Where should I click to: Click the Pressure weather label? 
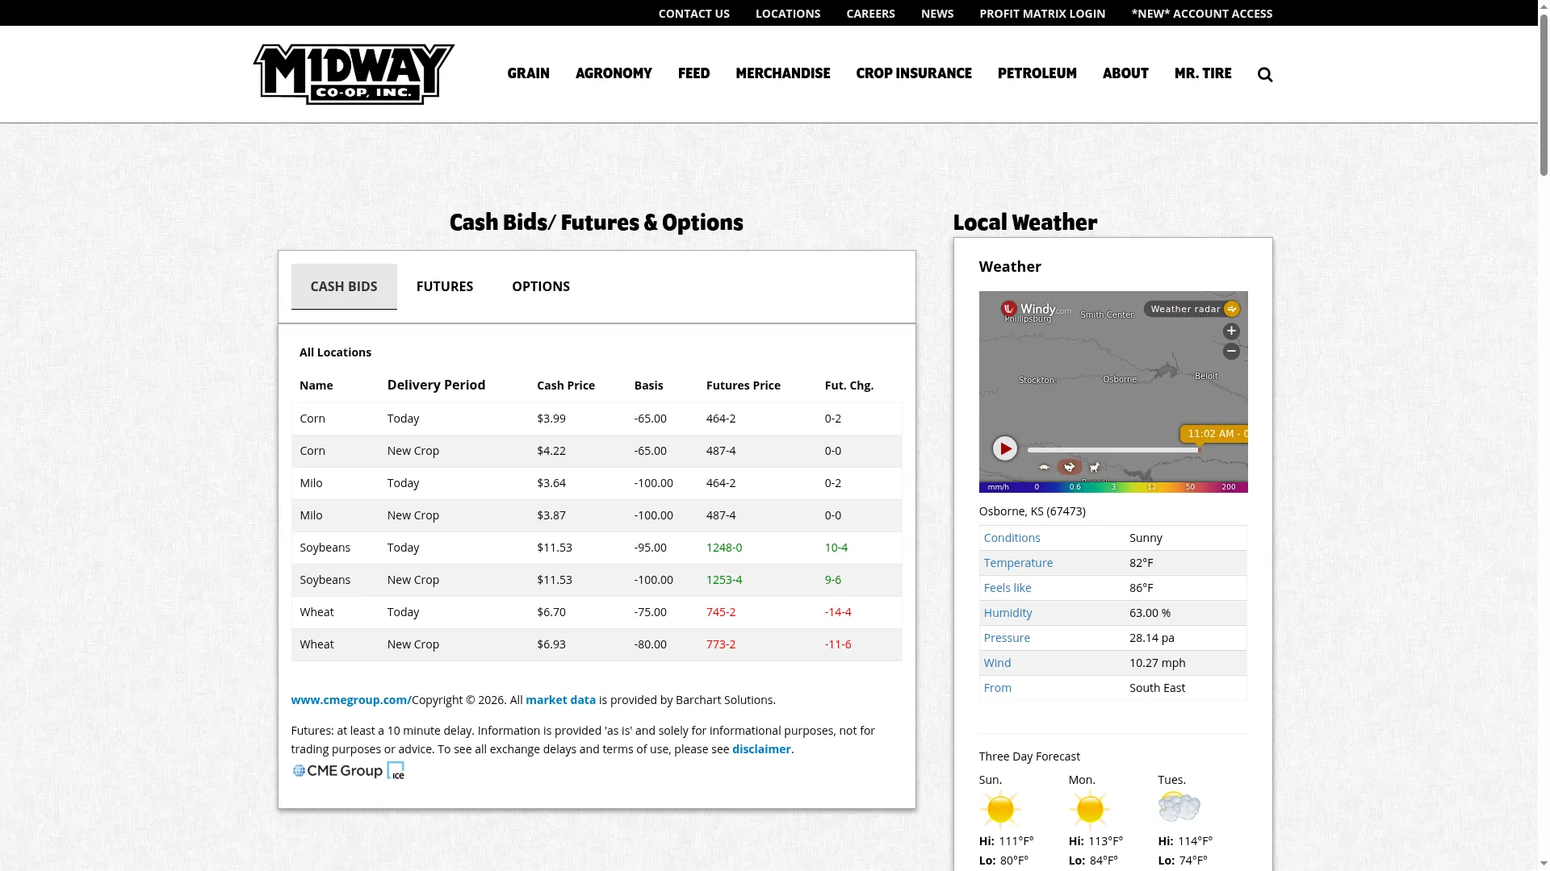[x=1007, y=638]
